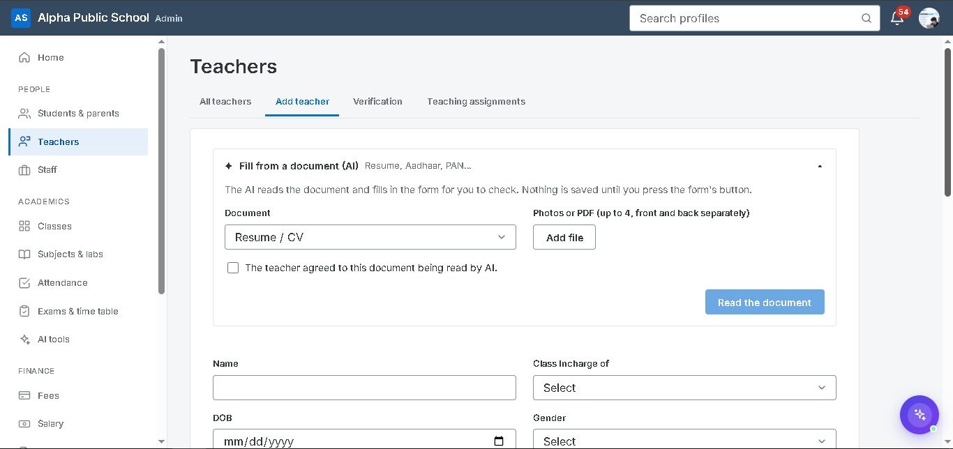Click the Add file button
The height and width of the screenshot is (449, 953).
pos(564,237)
